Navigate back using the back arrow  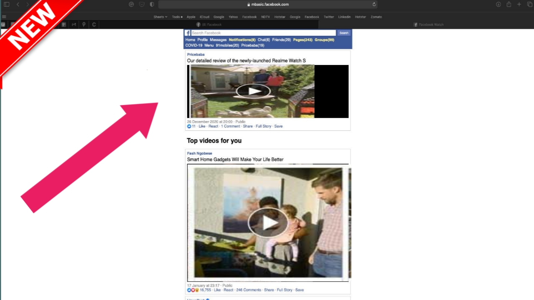[x=18, y=4]
